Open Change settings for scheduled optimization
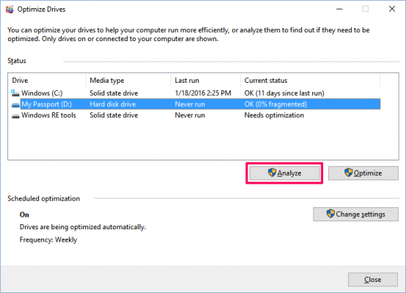 pyautogui.click(x=355, y=214)
